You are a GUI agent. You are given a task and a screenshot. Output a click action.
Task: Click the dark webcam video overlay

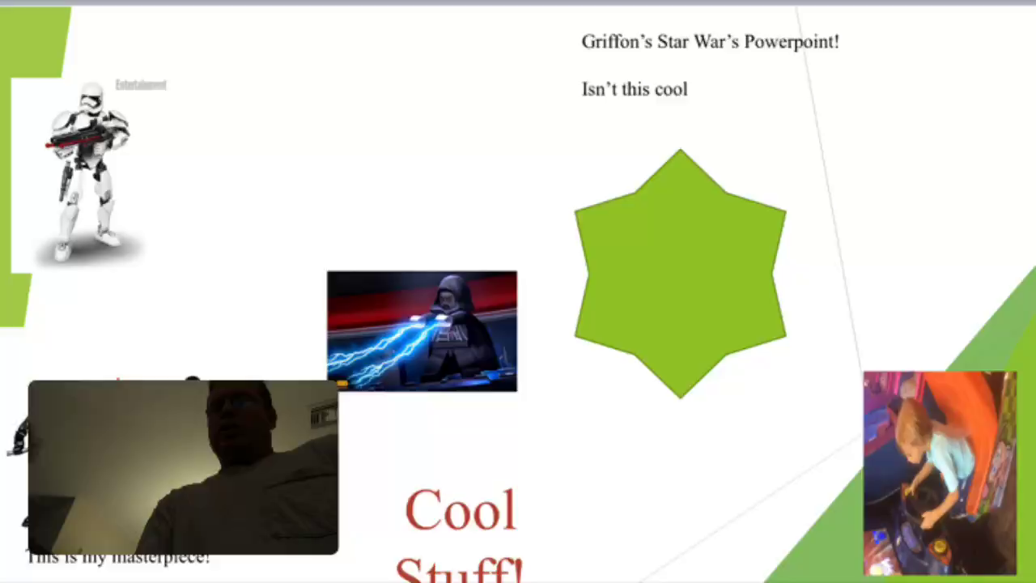(x=183, y=467)
